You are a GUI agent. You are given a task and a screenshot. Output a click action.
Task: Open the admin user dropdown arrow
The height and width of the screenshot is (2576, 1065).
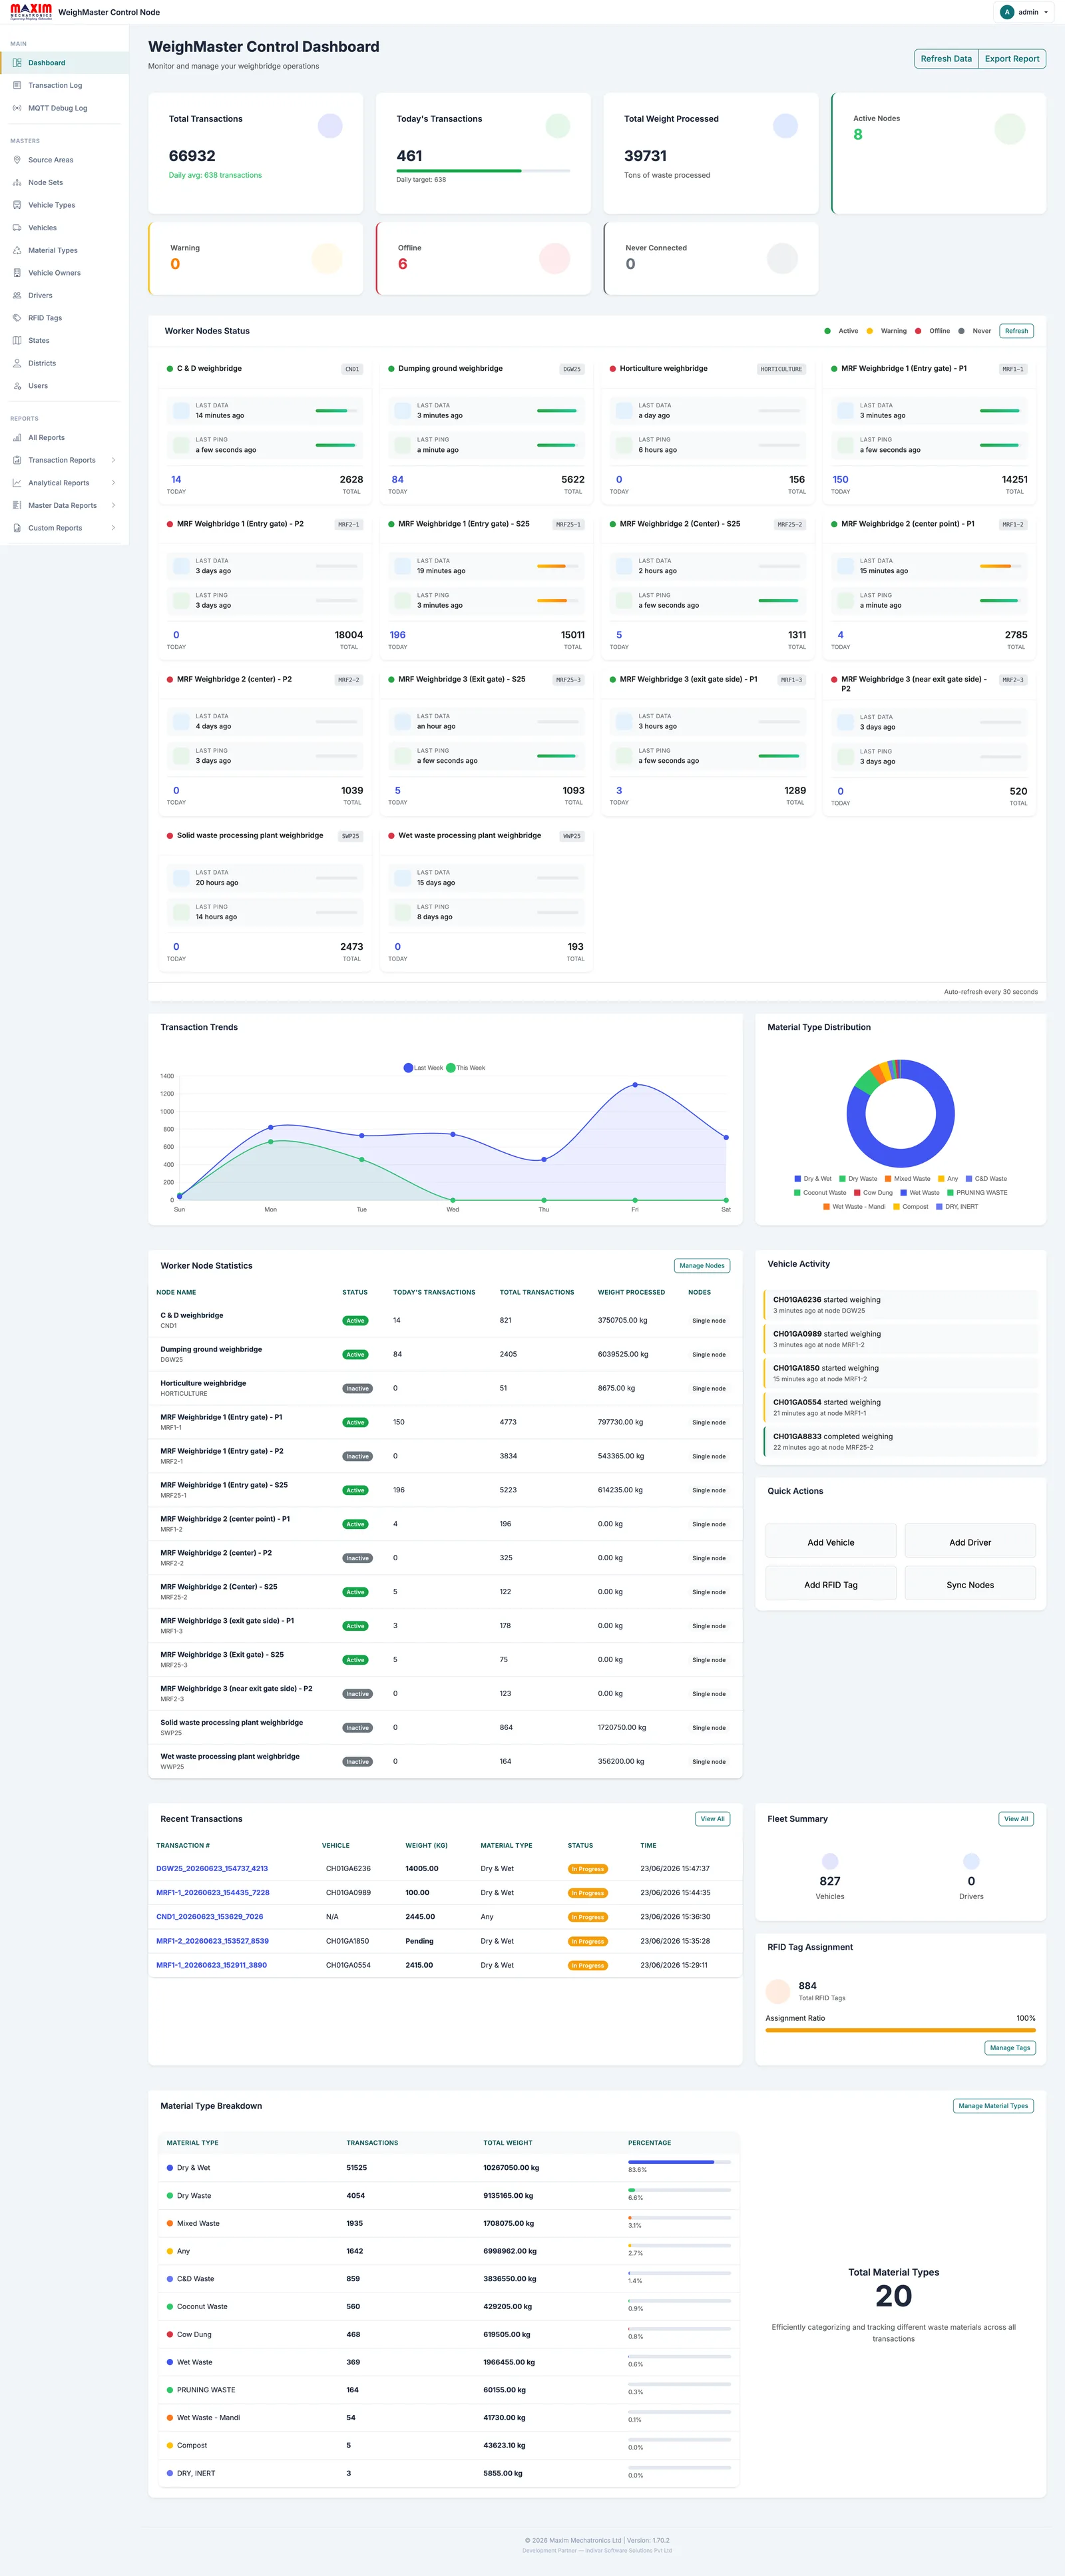point(1046,12)
